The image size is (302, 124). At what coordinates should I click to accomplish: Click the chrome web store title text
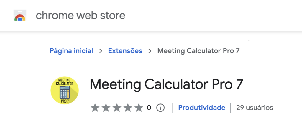pos(81,15)
